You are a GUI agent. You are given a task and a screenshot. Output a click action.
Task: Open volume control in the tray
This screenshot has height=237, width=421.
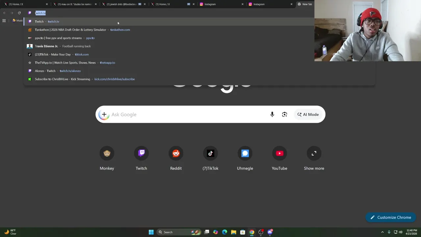coord(401,232)
